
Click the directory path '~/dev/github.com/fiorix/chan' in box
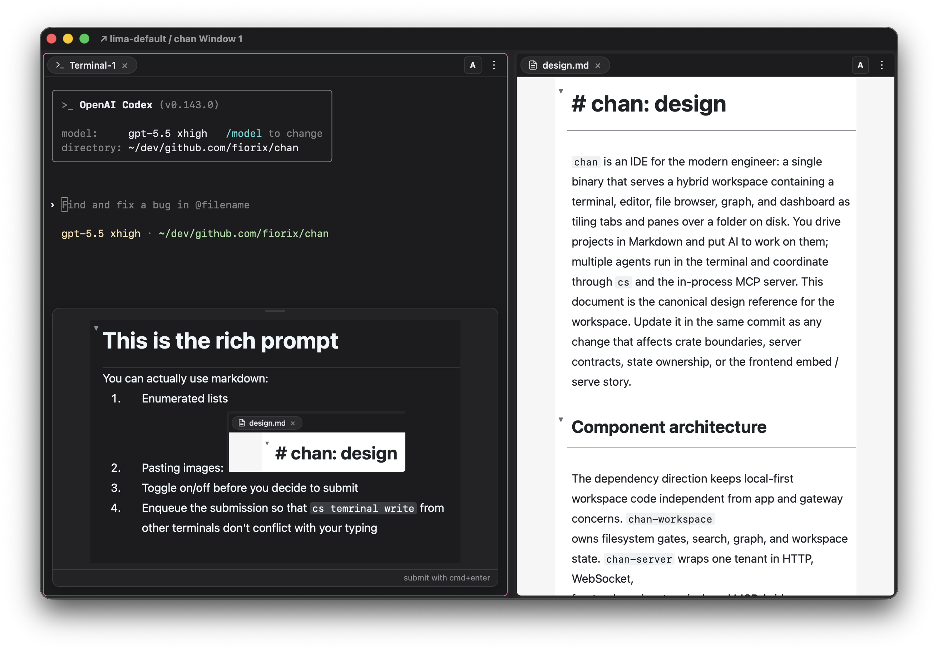tap(213, 148)
